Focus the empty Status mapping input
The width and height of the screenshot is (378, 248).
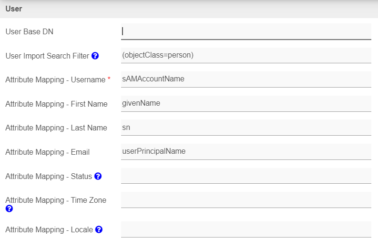pyautogui.click(x=246, y=176)
